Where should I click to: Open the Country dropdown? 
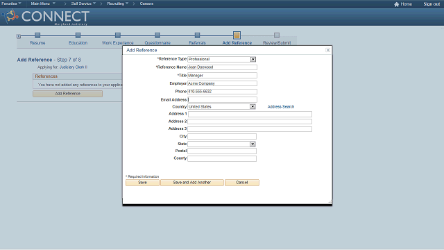pos(253,106)
